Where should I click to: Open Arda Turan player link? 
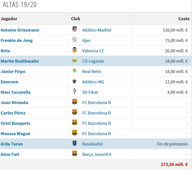pyautogui.click(x=12, y=144)
